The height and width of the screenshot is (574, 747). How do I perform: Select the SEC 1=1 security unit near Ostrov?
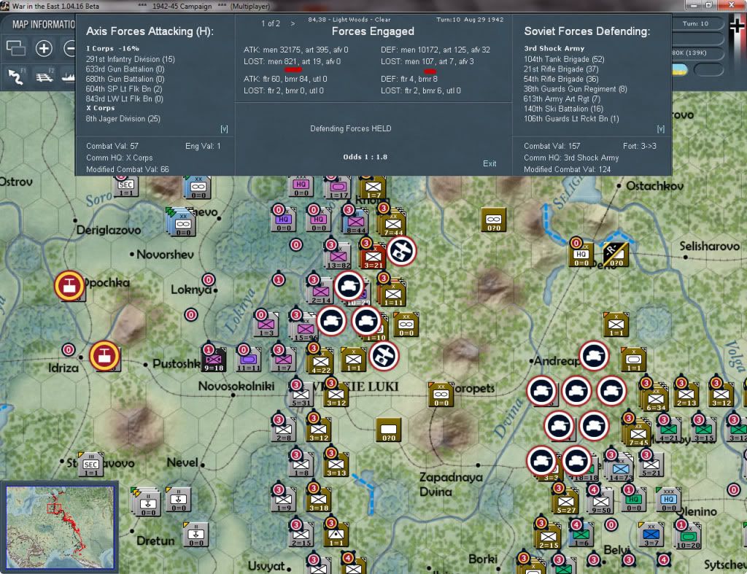tap(125, 185)
